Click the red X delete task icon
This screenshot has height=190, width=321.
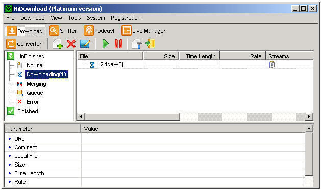71,44
